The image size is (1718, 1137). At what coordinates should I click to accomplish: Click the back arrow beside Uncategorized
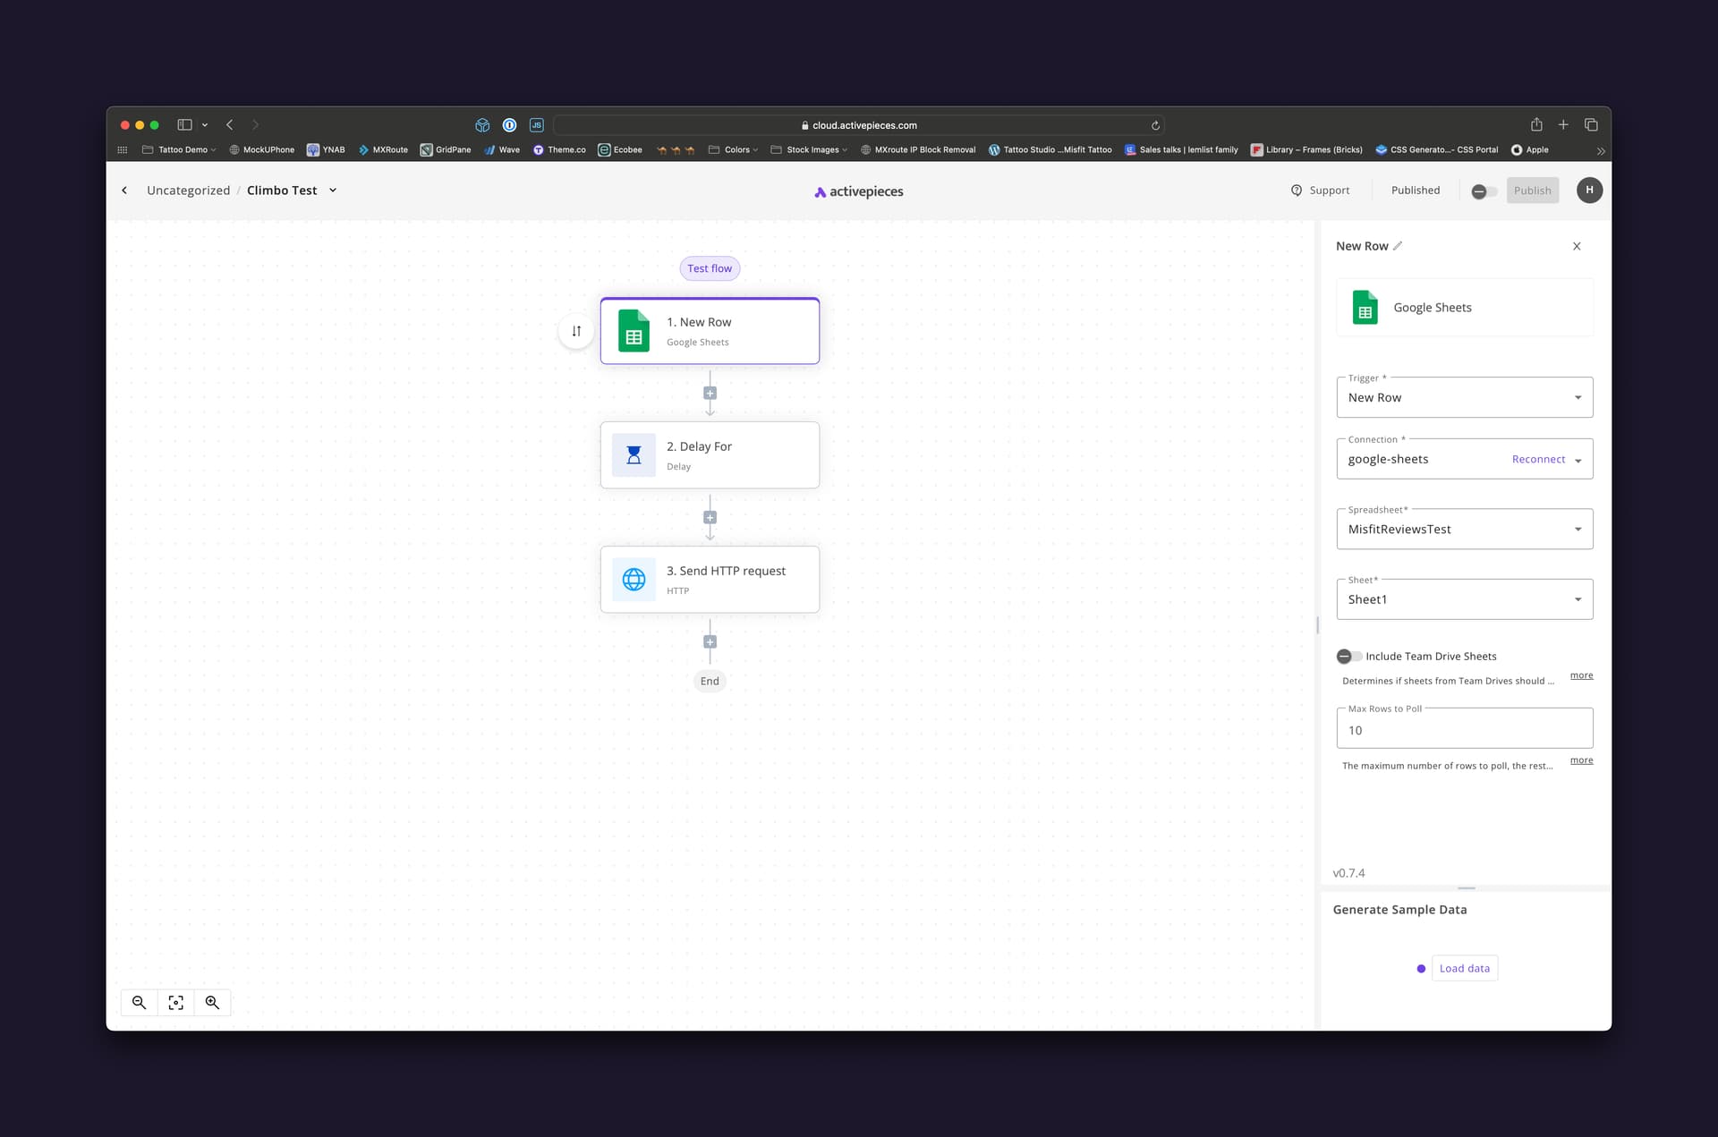point(124,191)
